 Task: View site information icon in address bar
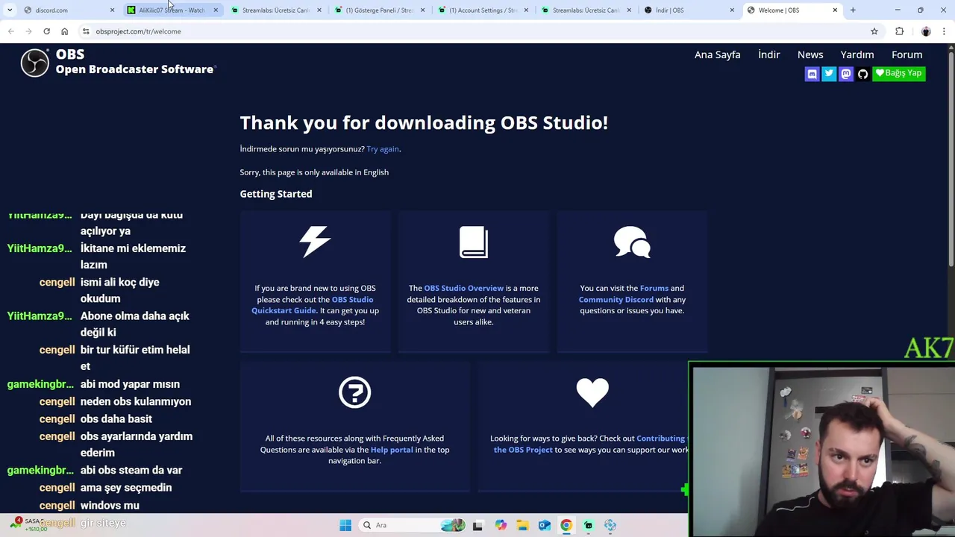[x=86, y=31]
